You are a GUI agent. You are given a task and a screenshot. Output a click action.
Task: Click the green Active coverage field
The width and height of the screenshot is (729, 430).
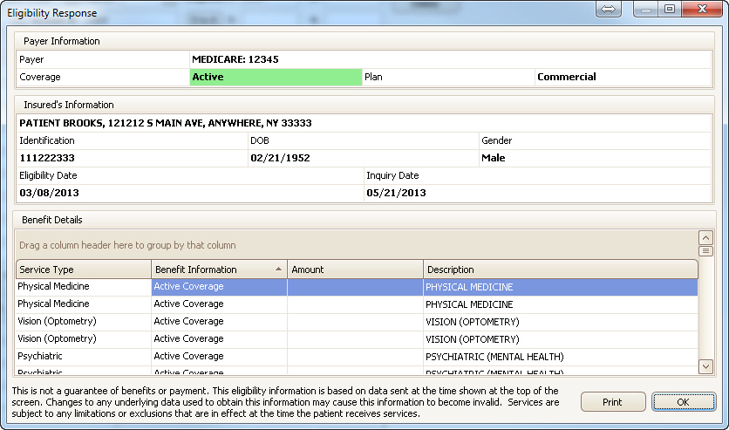click(276, 77)
